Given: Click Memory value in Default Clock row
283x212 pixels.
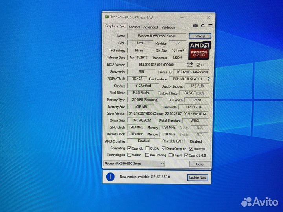Looking at the screenshot, I should pos(168,135).
